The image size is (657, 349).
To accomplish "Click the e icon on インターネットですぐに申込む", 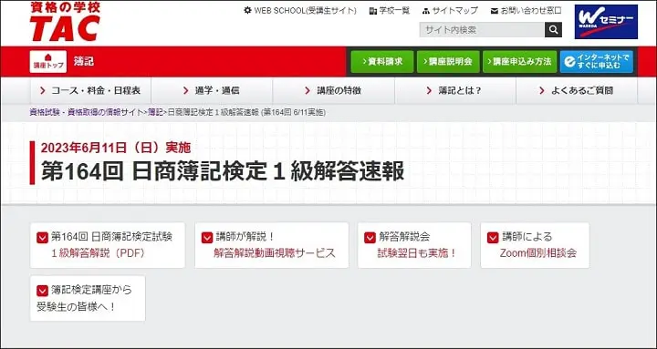I will 569,62.
